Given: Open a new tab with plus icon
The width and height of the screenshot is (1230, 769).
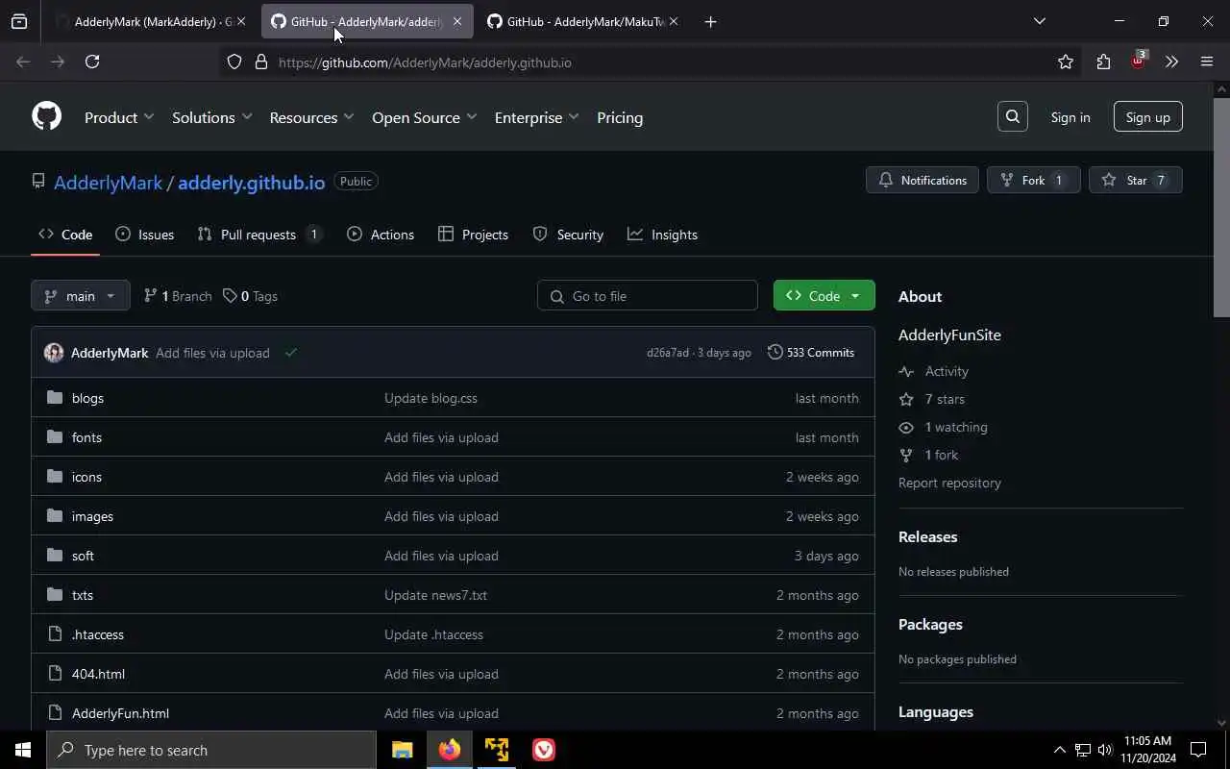Looking at the screenshot, I should coord(710,21).
